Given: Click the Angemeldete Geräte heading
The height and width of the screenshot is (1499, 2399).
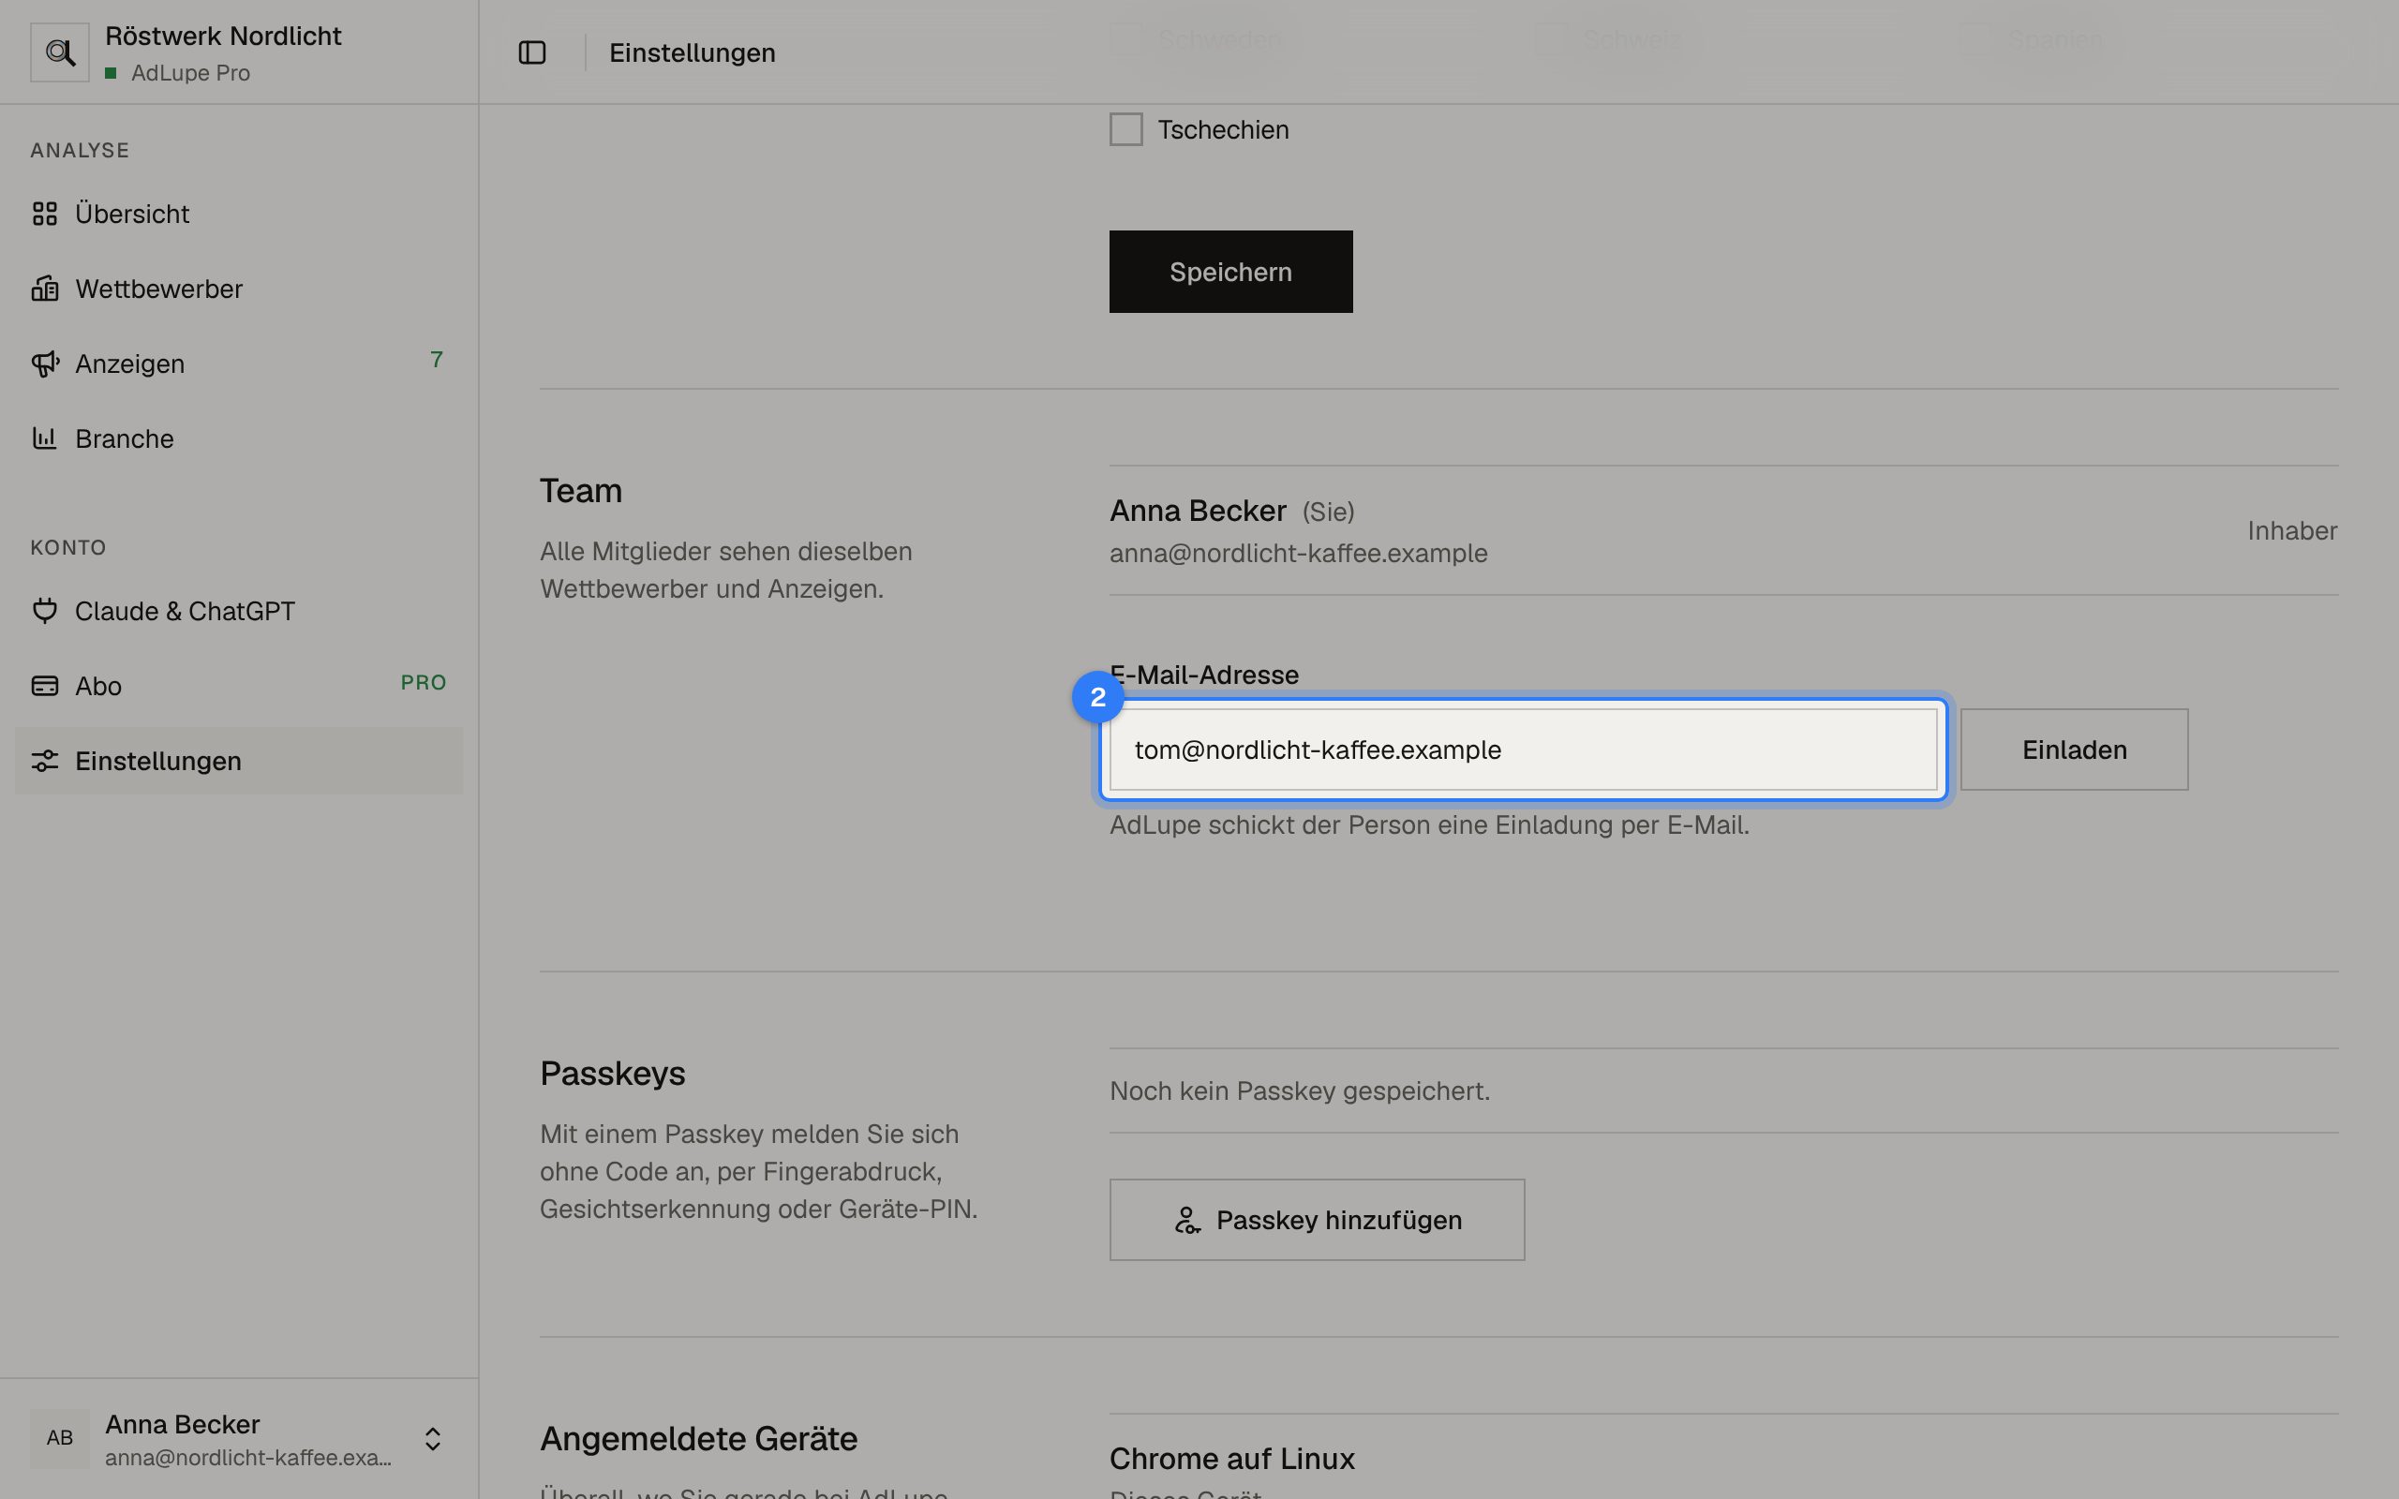Looking at the screenshot, I should [699, 1438].
